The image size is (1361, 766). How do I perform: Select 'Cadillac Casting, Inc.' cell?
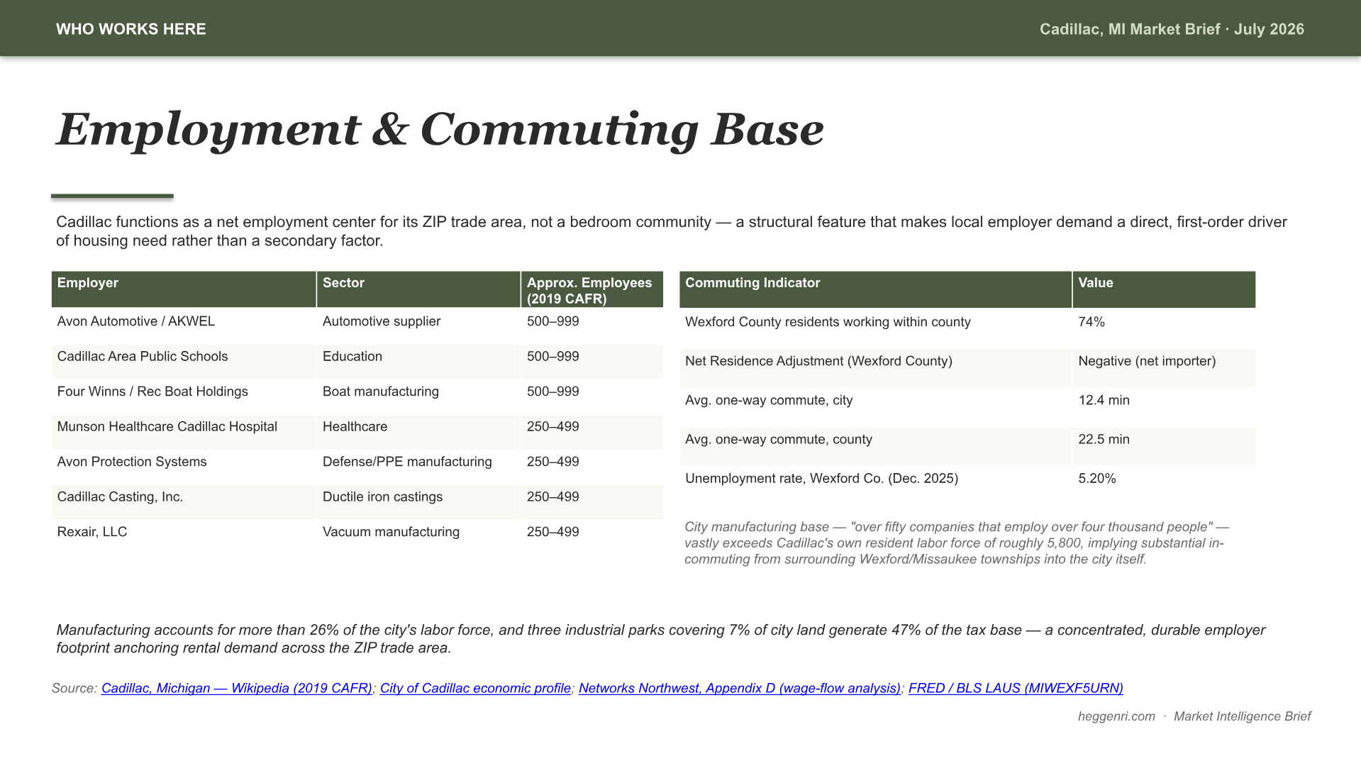click(x=184, y=501)
